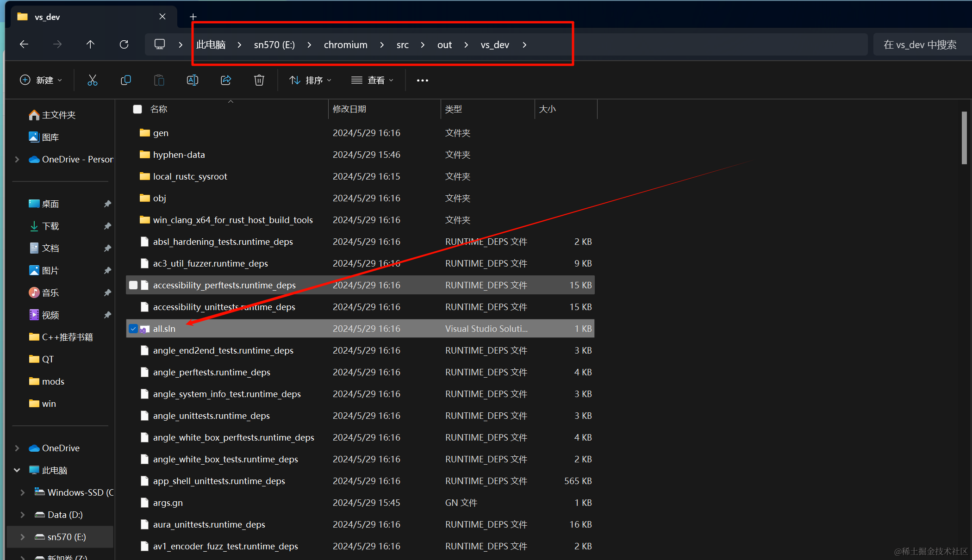Screen dimensions: 972x560
Task: Navigate back with the left arrow
Action: tap(24, 44)
